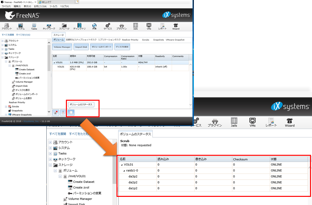The image size is (312, 205).
Task: Click the scrub volume broom icon
Action: pos(63,113)
